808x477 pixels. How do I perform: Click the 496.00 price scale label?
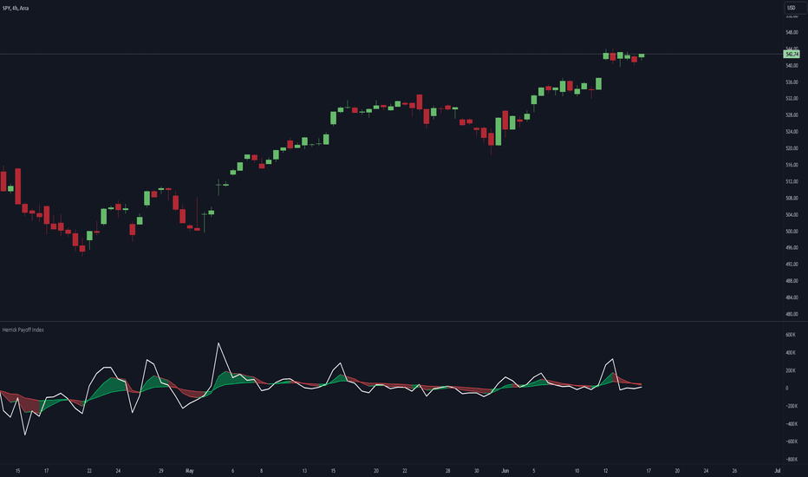(792, 247)
